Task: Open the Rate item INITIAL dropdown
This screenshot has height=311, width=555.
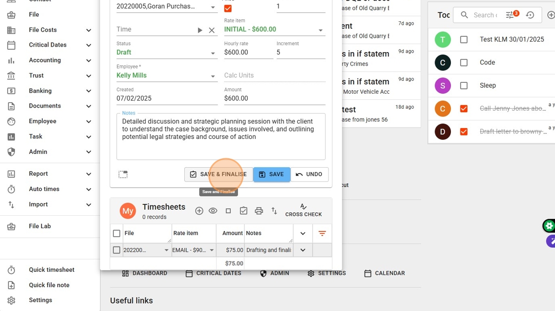Action: point(275,29)
